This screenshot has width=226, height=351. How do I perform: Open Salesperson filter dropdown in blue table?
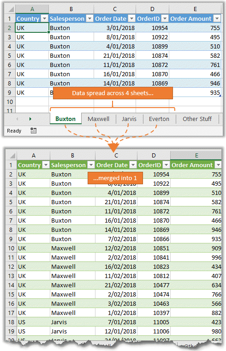89,18
